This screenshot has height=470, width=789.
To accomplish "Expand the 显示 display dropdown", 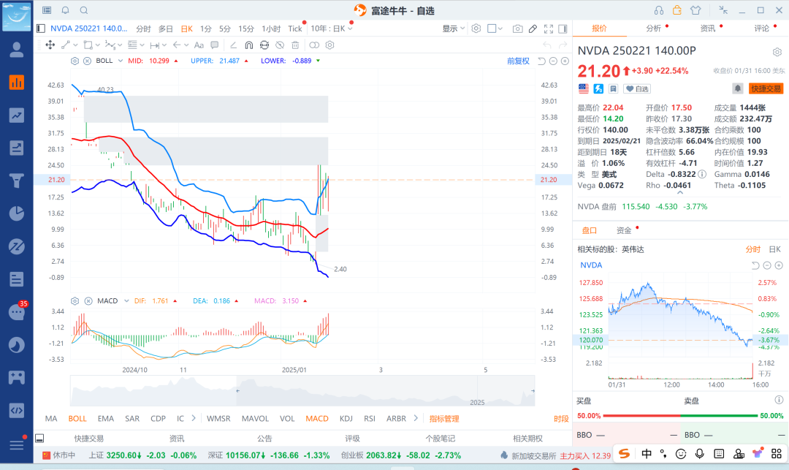I will 454,29.
